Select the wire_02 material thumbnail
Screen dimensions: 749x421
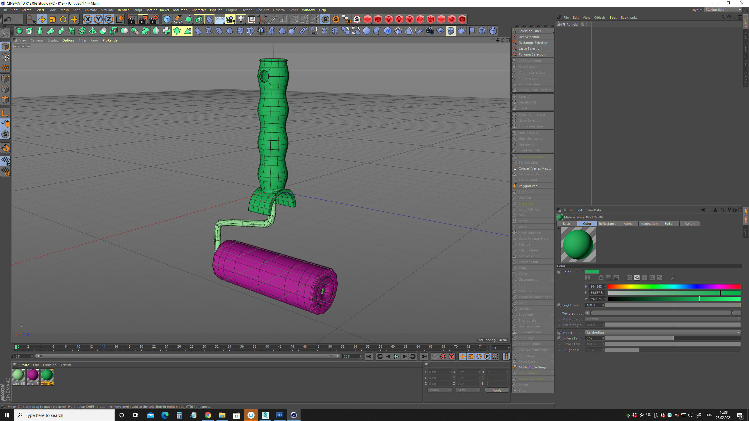[x=47, y=376]
